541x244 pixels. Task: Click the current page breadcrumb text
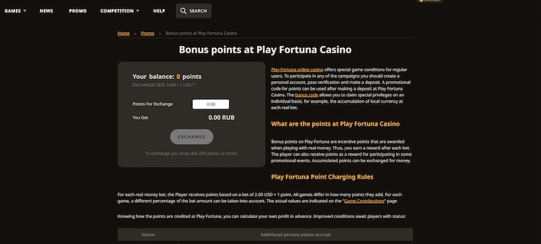[x=201, y=33]
